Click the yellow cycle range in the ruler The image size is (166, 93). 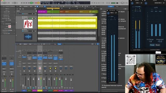tap(53, 8)
